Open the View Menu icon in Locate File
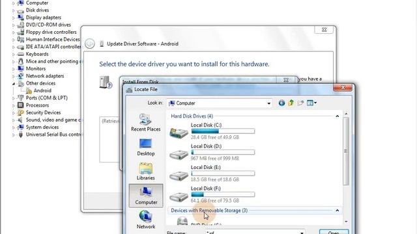The image size is (417, 234). click(x=310, y=103)
